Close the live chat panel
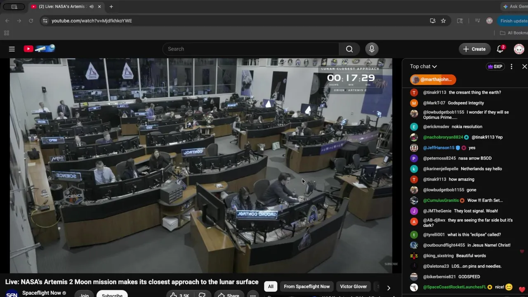Screen dimensions: 528x297 [524, 66]
